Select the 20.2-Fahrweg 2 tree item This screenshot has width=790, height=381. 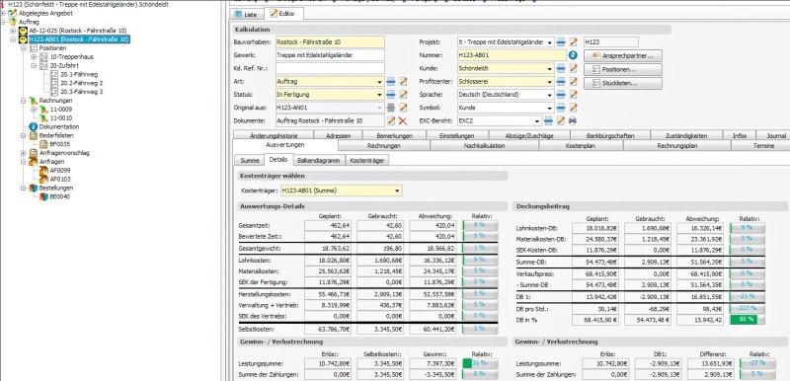tap(82, 83)
